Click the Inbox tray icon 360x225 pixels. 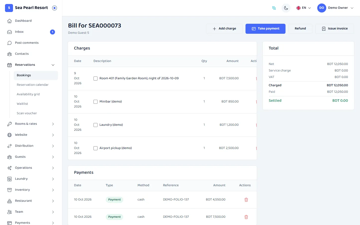coord(9,32)
